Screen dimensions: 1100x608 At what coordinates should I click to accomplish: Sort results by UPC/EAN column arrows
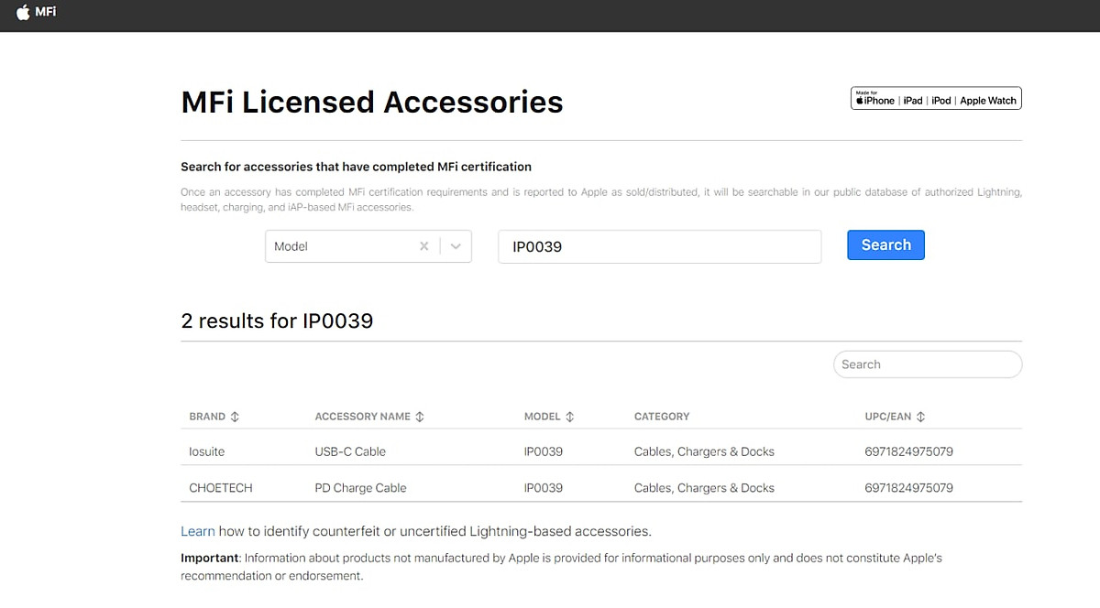[920, 417]
